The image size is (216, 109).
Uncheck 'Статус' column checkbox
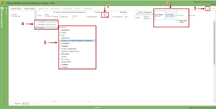point(60,33)
